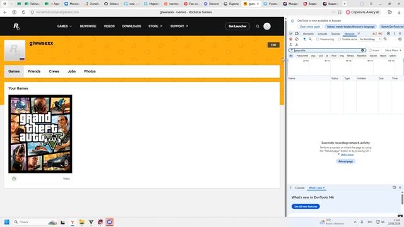The image size is (404, 227).
Task: Expand the system tray hidden icons chevron
Action: [x=355, y=222]
